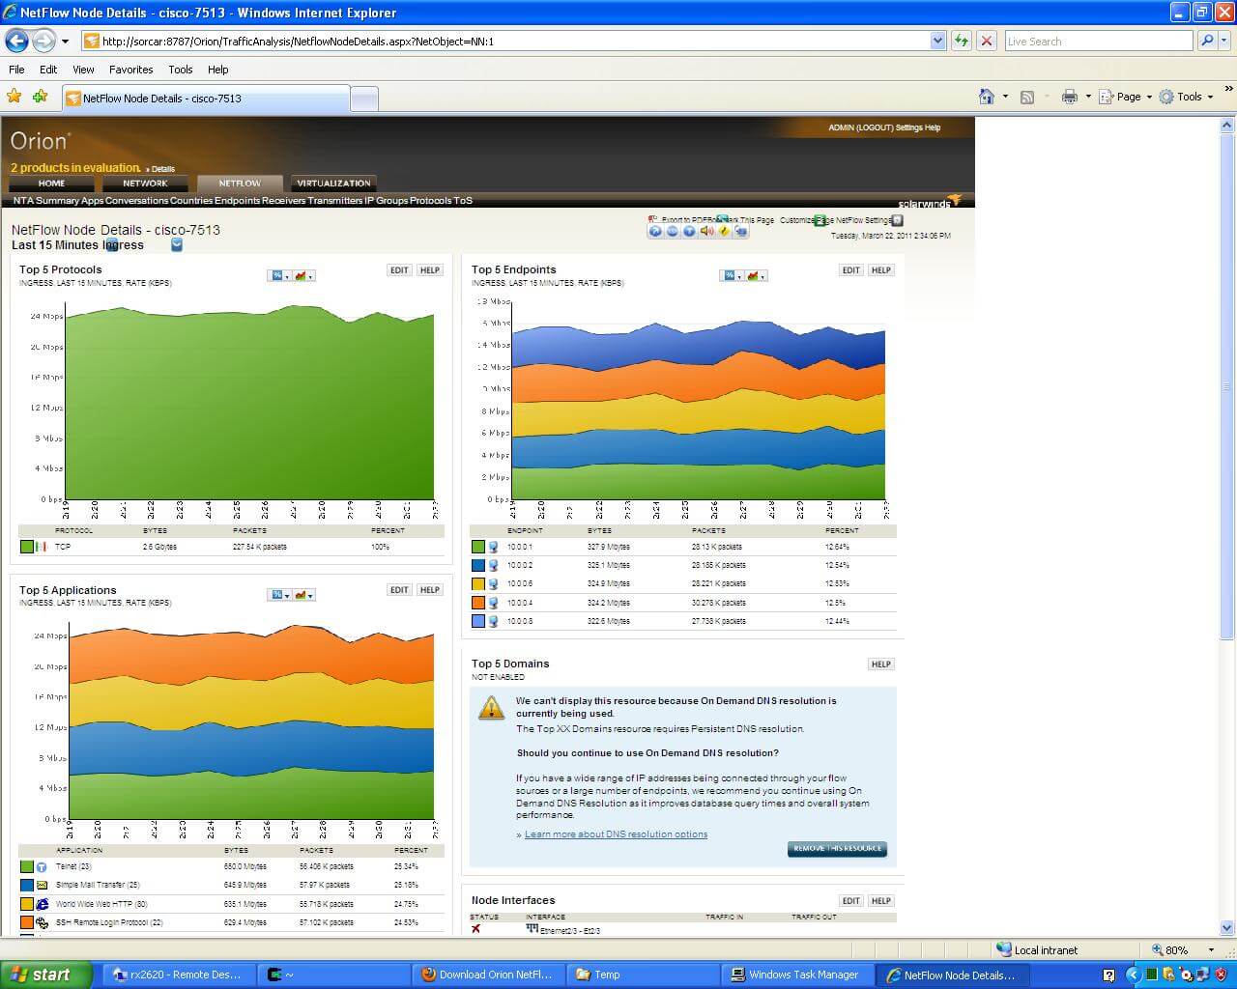Switch to the NETWORK tab in Orion
Screen dimensions: 1237x989
pos(145,183)
